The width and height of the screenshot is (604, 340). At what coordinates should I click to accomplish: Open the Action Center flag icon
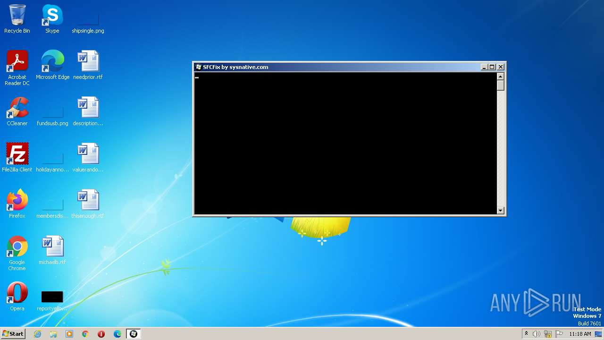click(x=559, y=334)
